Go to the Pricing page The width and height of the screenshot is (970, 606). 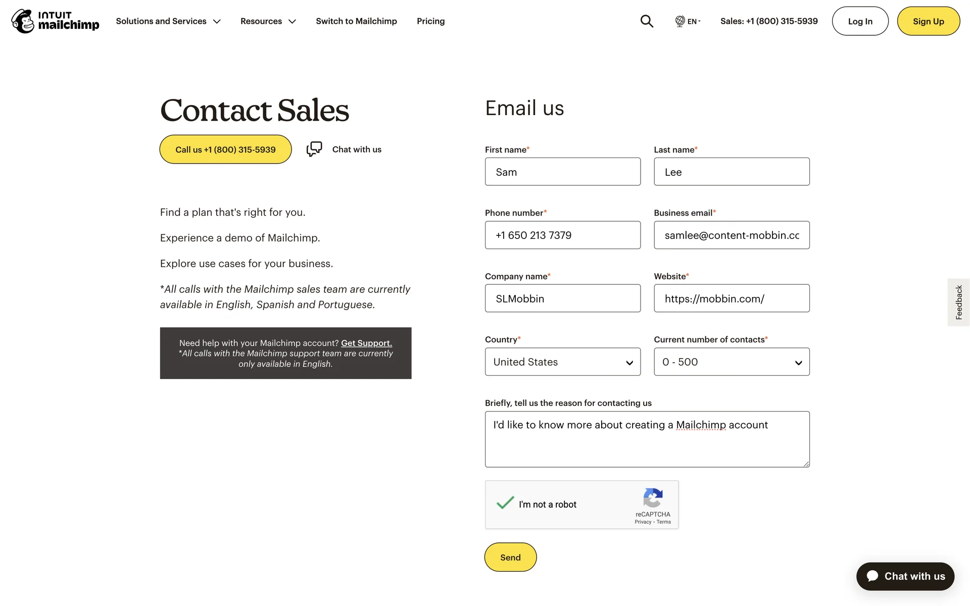(430, 21)
